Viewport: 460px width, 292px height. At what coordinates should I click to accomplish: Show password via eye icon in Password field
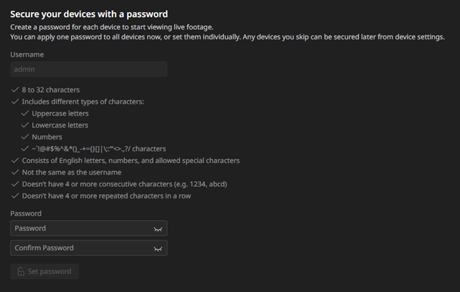pos(158,229)
